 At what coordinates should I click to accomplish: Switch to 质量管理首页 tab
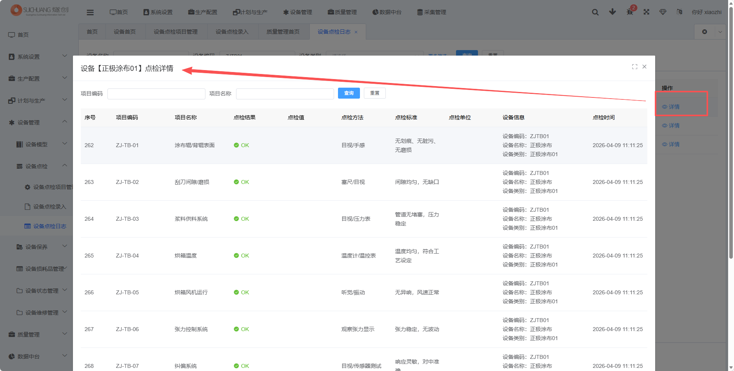tap(283, 32)
